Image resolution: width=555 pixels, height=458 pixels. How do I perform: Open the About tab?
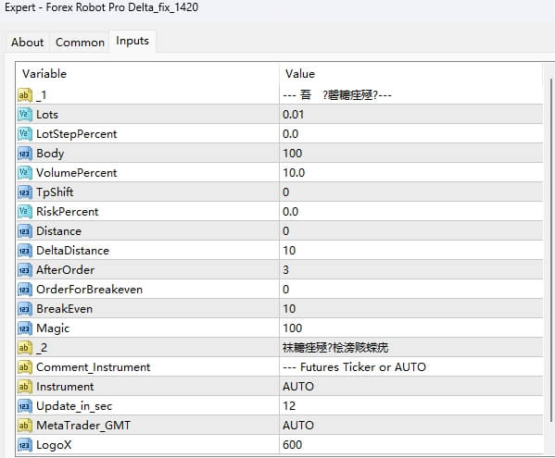click(27, 43)
